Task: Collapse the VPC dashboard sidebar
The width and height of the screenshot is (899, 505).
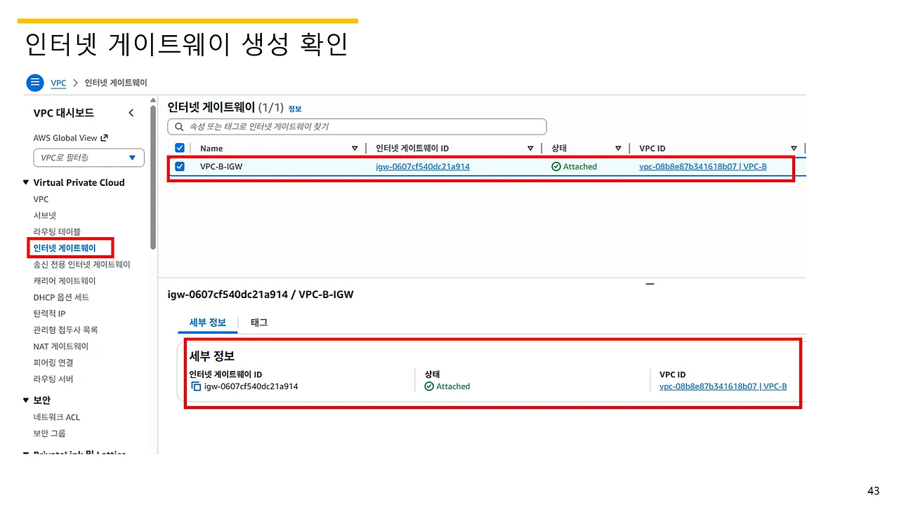Action: [x=131, y=113]
